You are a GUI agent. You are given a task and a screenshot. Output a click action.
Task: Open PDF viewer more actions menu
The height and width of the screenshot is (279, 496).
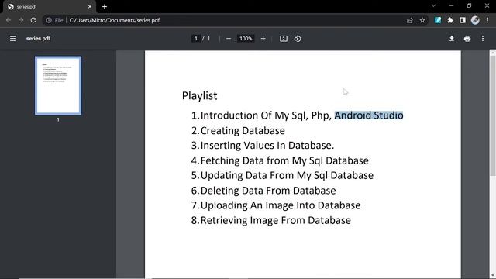click(483, 39)
